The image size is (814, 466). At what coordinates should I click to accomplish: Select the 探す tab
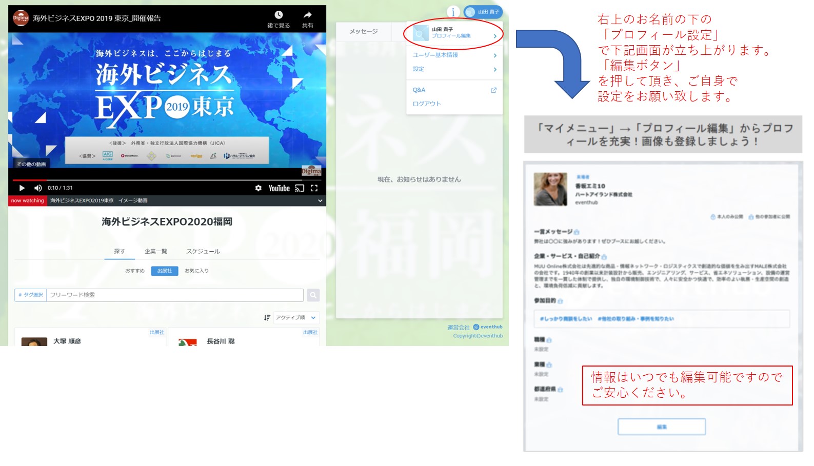[120, 251]
